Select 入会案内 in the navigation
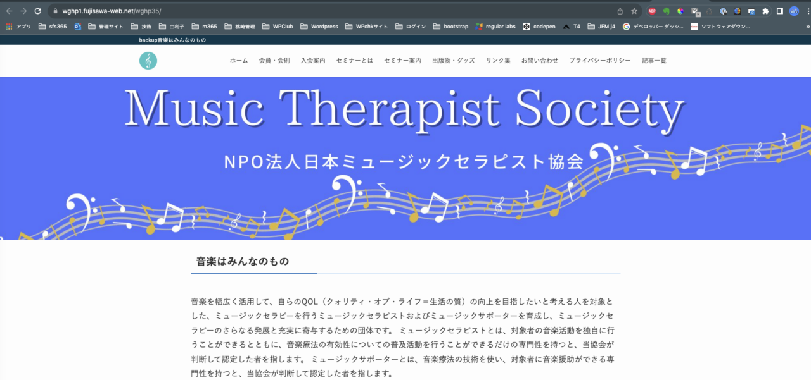This screenshot has height=380, width=811. (x=313, y=61)
